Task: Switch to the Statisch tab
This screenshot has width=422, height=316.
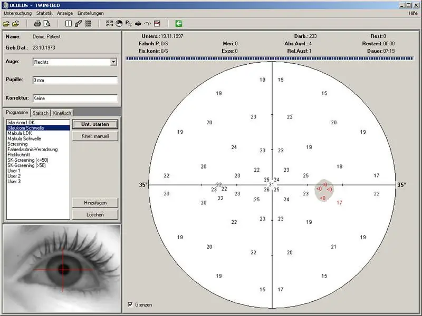Action: tap(41, 113)
